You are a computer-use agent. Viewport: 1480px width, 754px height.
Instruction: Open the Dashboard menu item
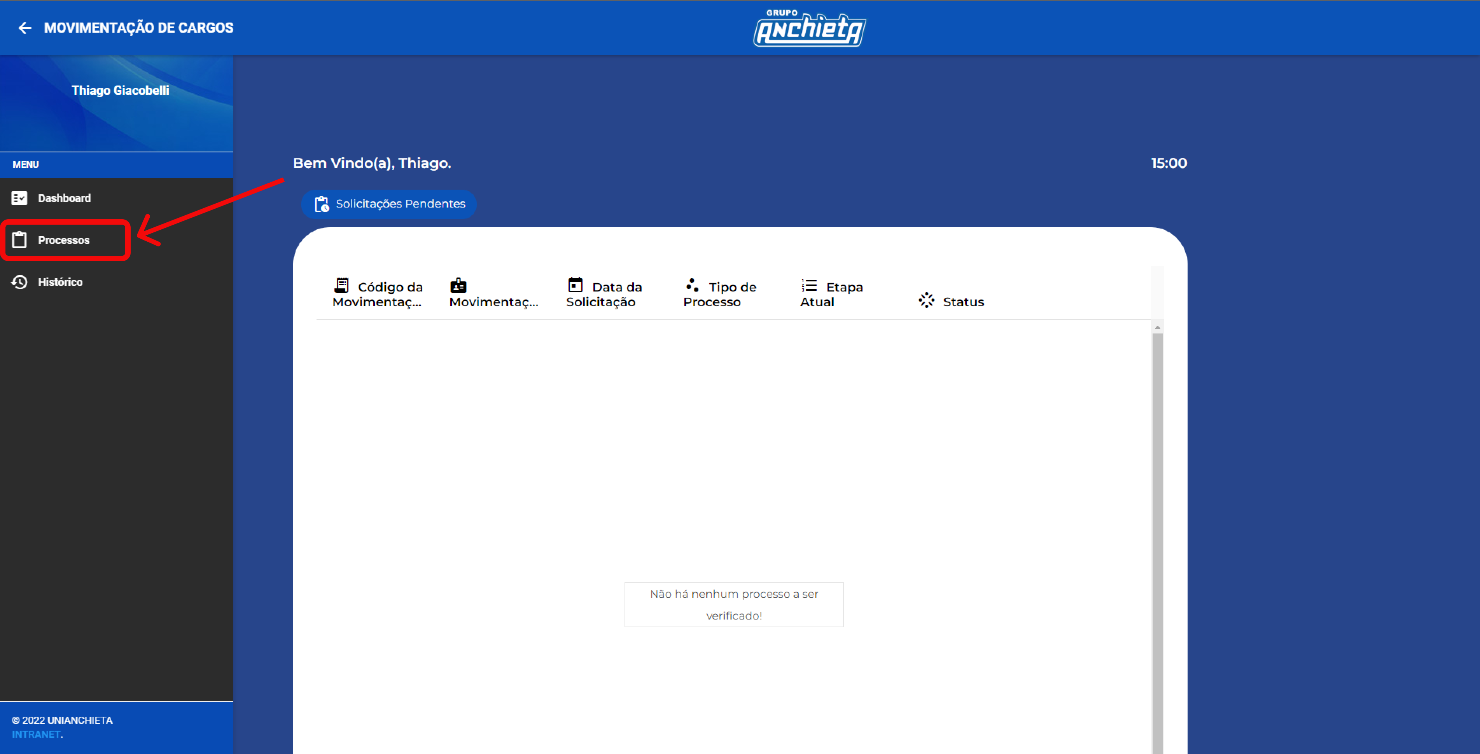pos(64,198)
